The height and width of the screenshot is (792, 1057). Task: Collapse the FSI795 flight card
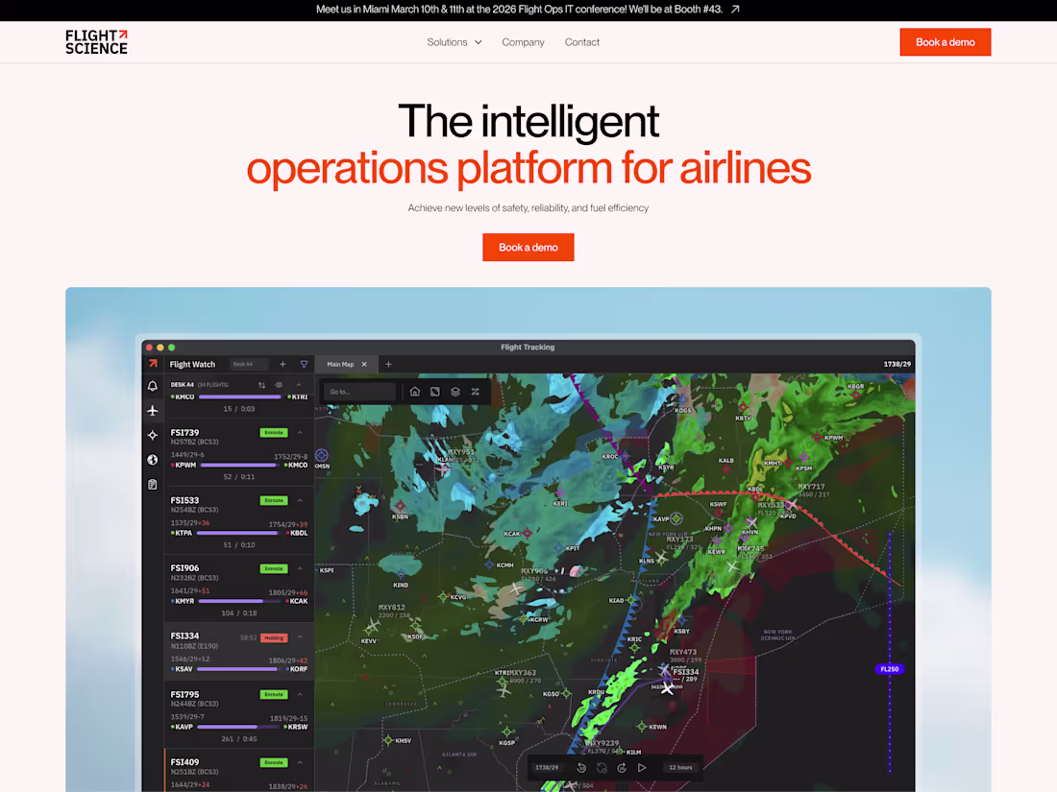pos(300,694)
